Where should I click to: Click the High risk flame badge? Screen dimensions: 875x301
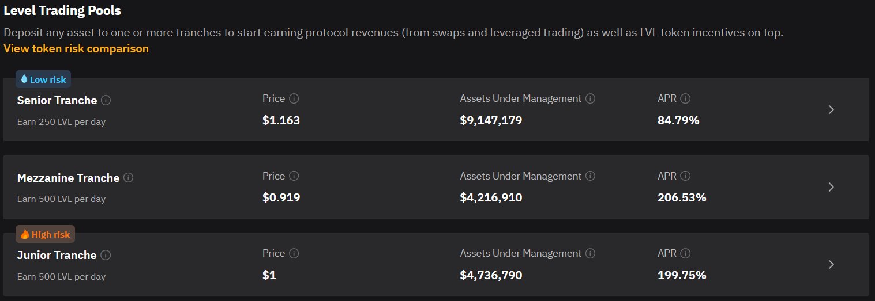[x=45, y=234]
